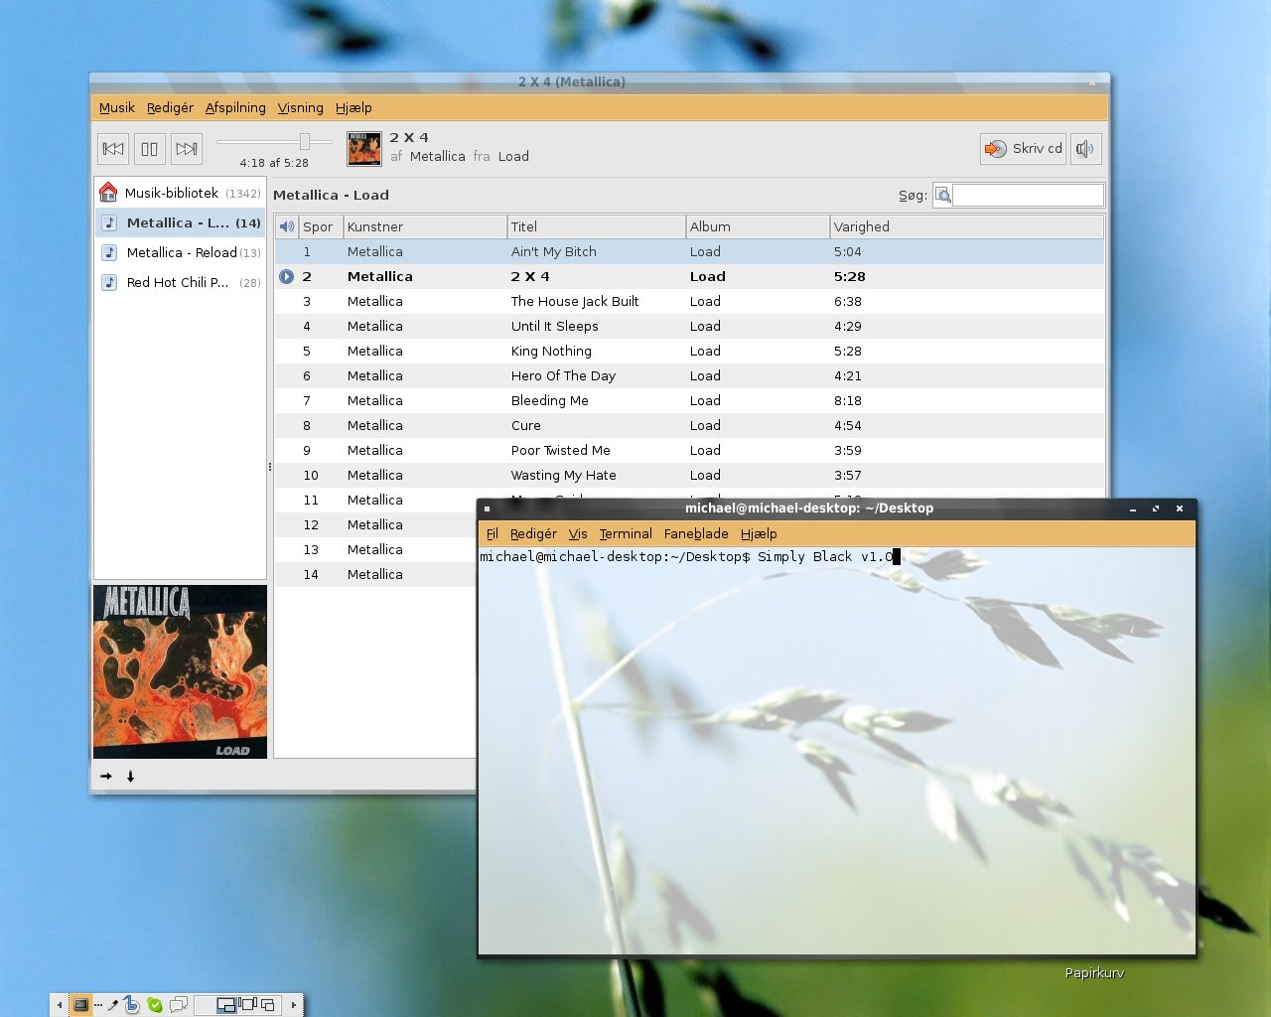Open the terminal Vis menu

click(x=578, y=534)
